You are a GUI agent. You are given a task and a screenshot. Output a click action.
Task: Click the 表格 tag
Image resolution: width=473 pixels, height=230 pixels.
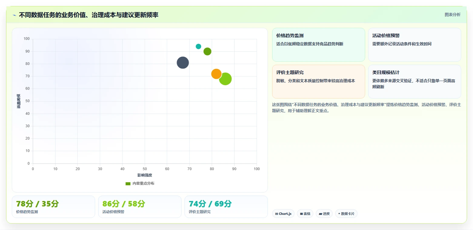[x=305, y=214]
